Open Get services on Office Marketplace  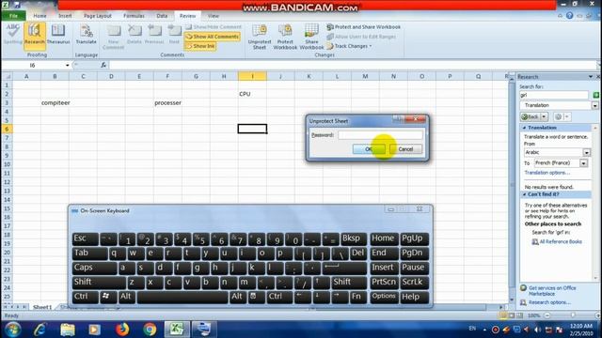[552, 291]
